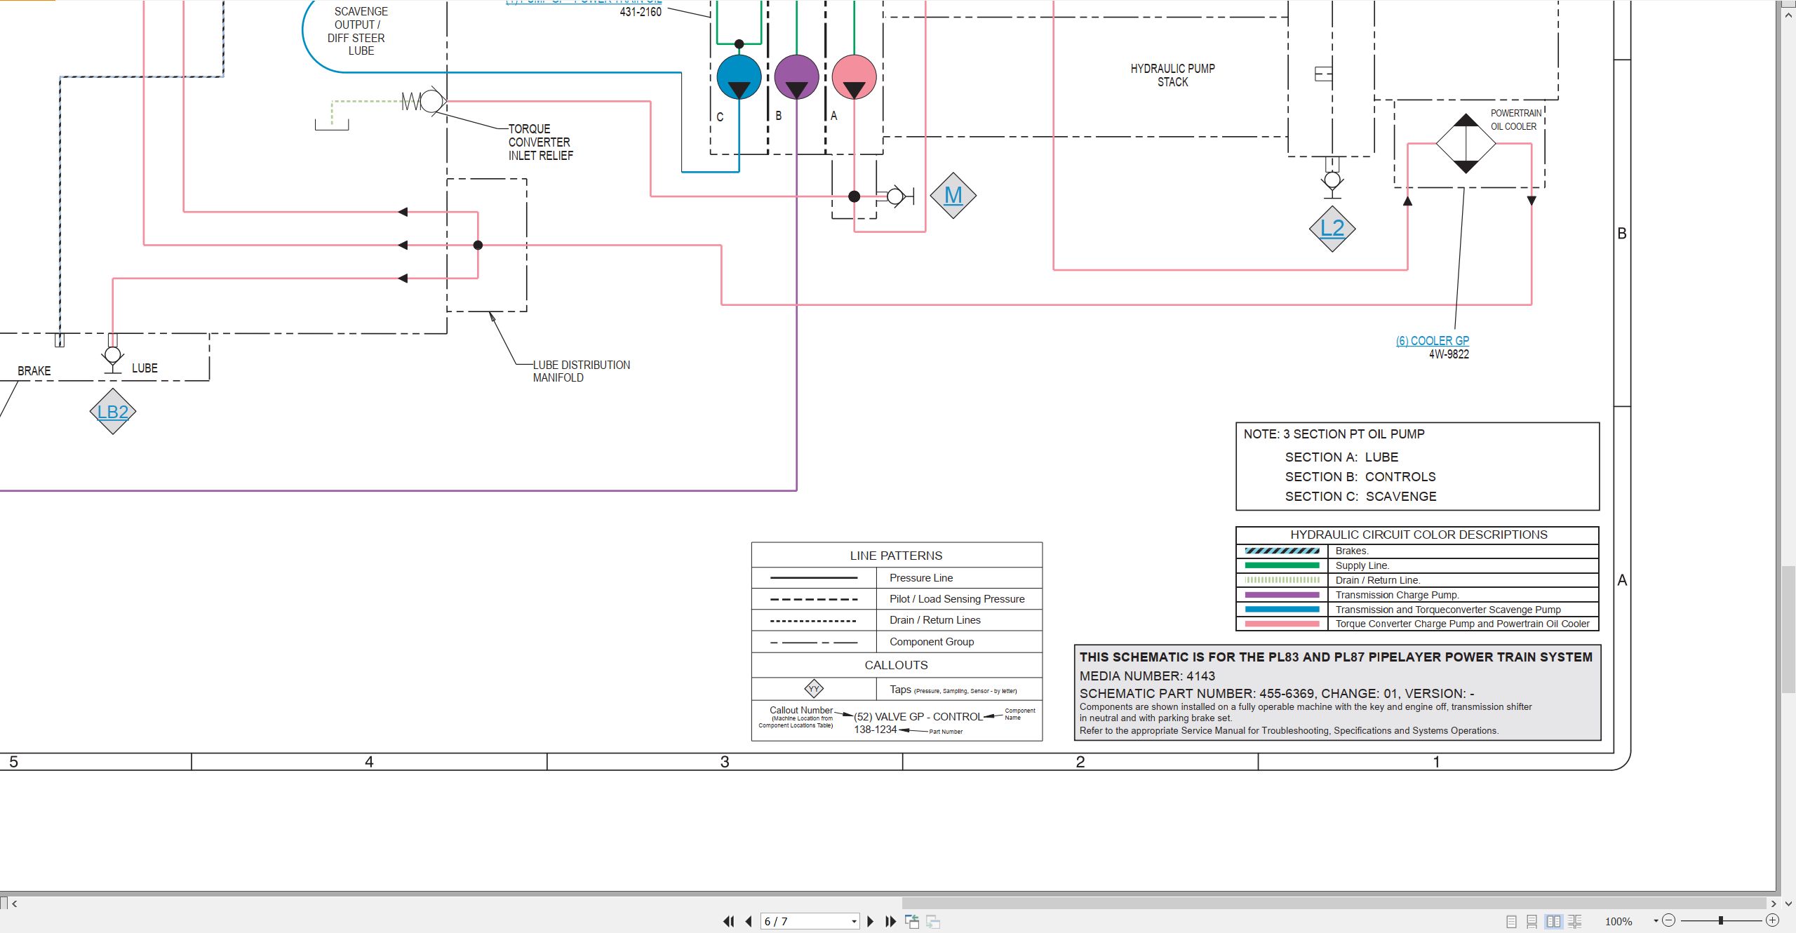Click the blue scavenge pump section C symbol
This screenshot has width=1796, height=933.
pos(739,76)
